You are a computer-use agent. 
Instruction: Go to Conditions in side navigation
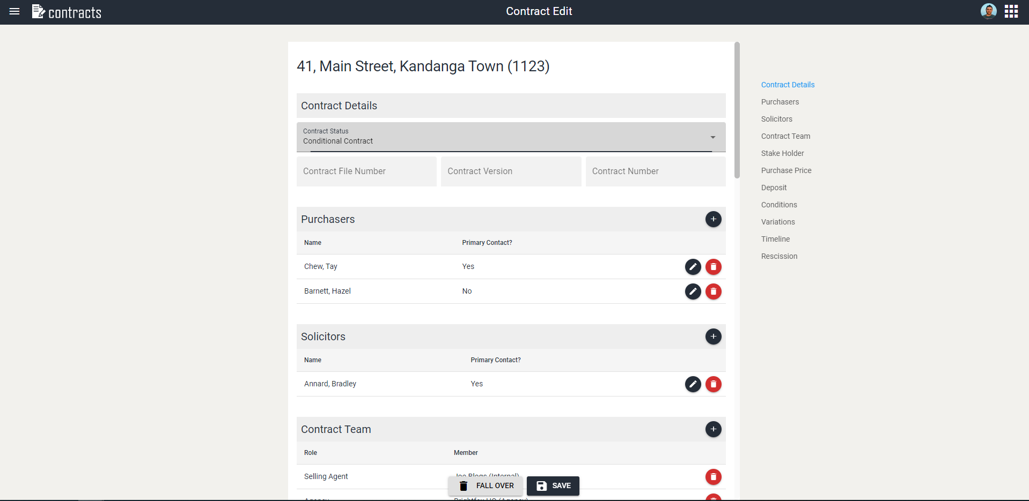[x=778, y=205]
